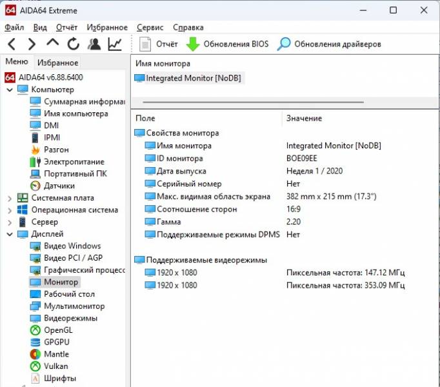Open Разгон overclock tree item
Screen dimensions: 440x387
tap(50, 150)
